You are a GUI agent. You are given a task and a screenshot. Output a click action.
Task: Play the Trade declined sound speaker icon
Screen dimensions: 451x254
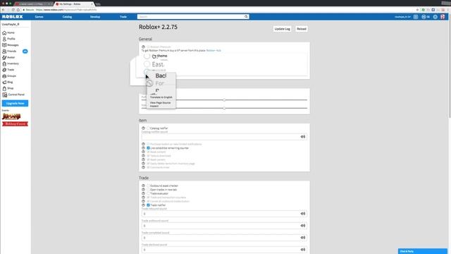pos(303,250)
